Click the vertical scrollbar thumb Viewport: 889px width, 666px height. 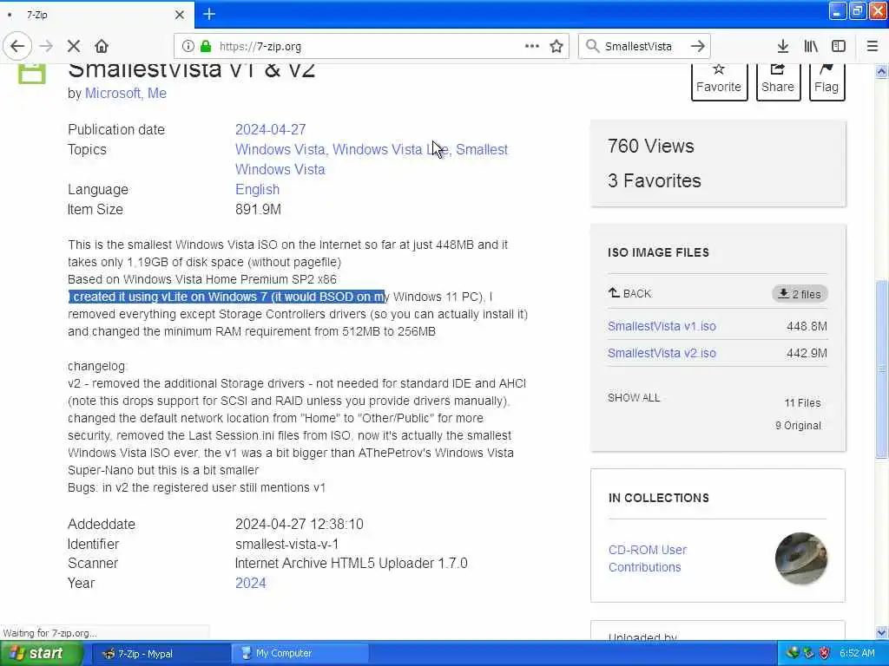[881, 369]
